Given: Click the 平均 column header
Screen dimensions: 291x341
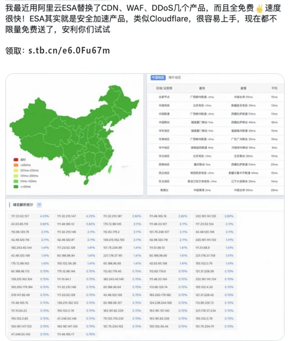Looking at the screenshot, I should (274, 88).
